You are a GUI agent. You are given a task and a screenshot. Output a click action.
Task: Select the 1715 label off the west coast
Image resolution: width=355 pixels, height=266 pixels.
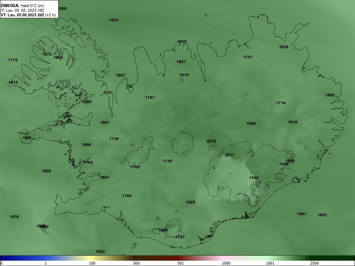point(13,60)
